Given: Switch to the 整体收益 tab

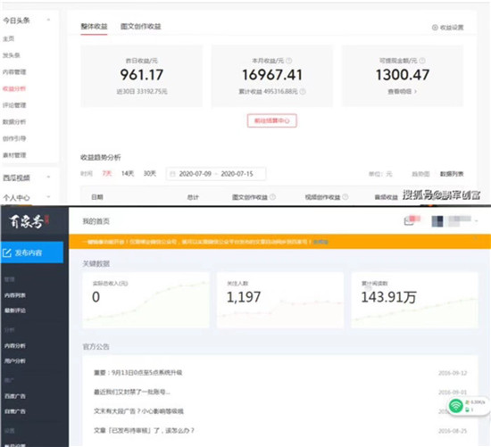Looking at the screenshot, I should point(94,27).
